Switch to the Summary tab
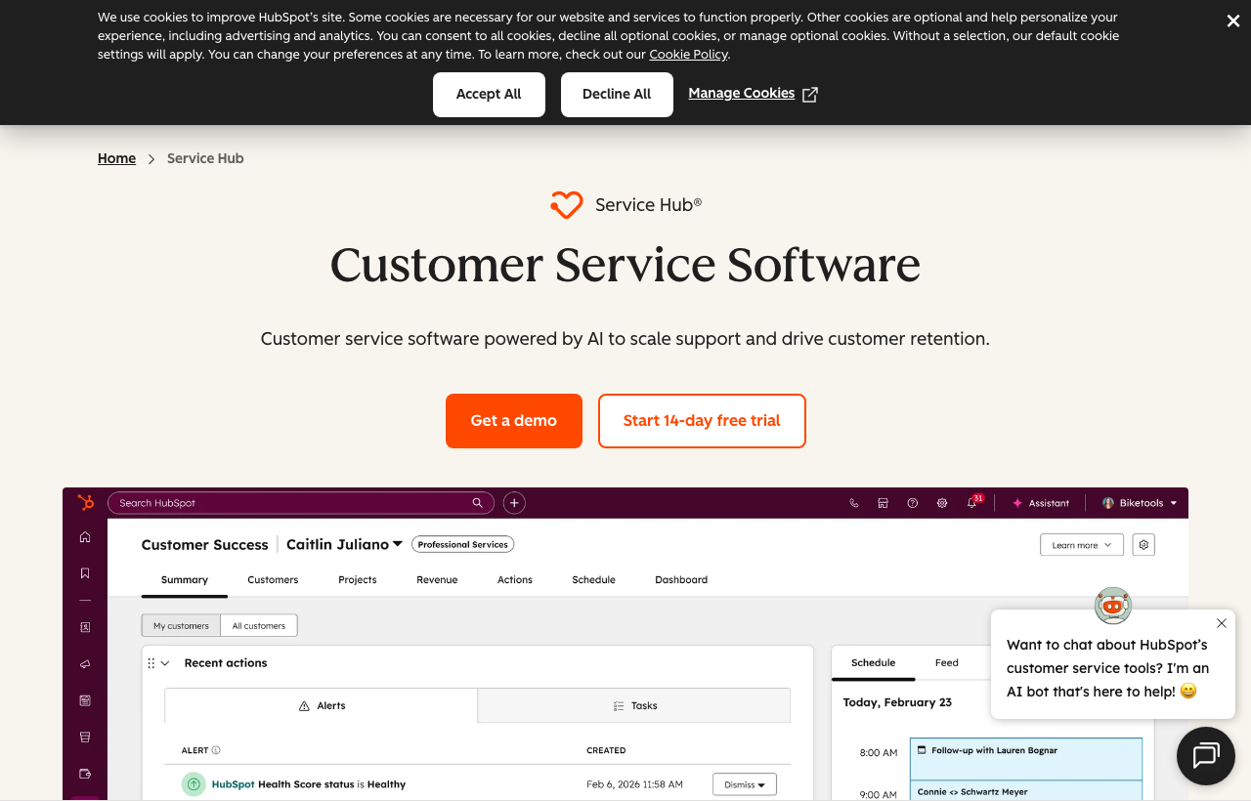The height and width of the screenshot is (801, 1251). (x=185, y=579)
